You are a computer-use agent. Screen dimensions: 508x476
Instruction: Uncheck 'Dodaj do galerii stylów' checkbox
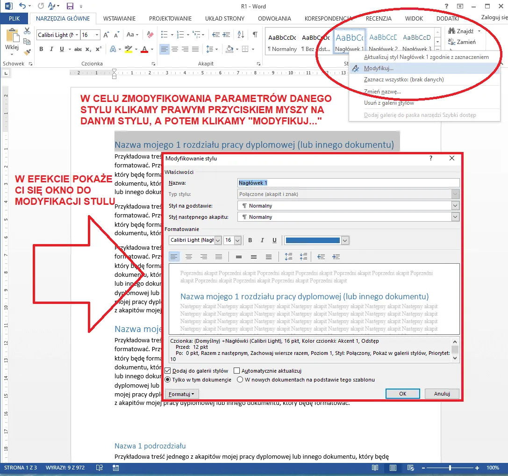coord(168,371)
